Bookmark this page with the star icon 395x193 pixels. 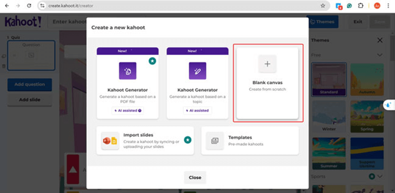pyautogui.click(x=323, y=6)
